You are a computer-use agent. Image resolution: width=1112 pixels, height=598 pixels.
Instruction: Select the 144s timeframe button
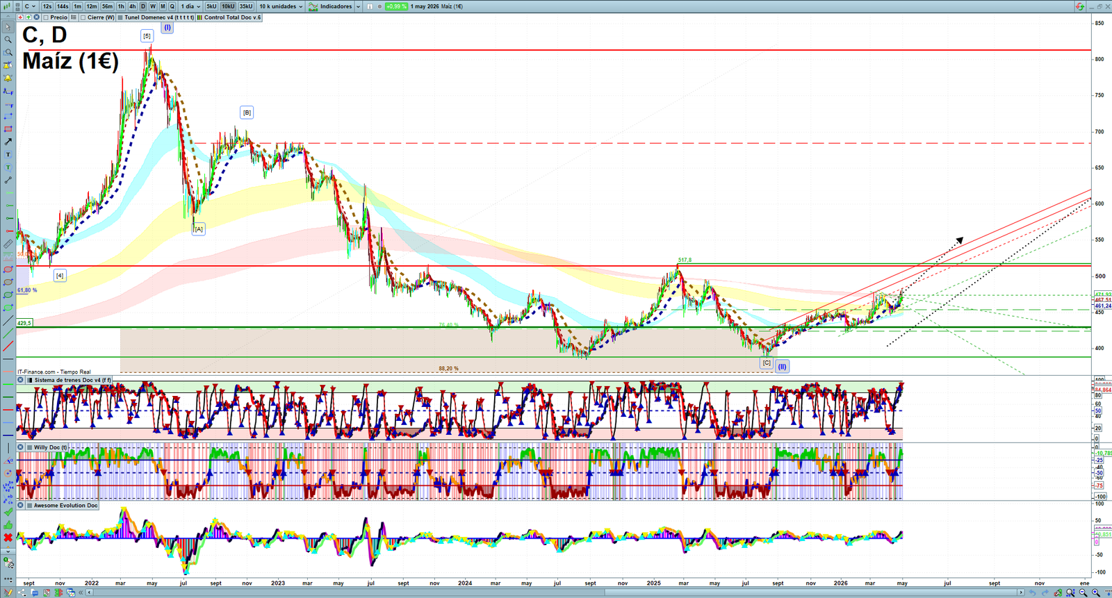coord(63,6)
